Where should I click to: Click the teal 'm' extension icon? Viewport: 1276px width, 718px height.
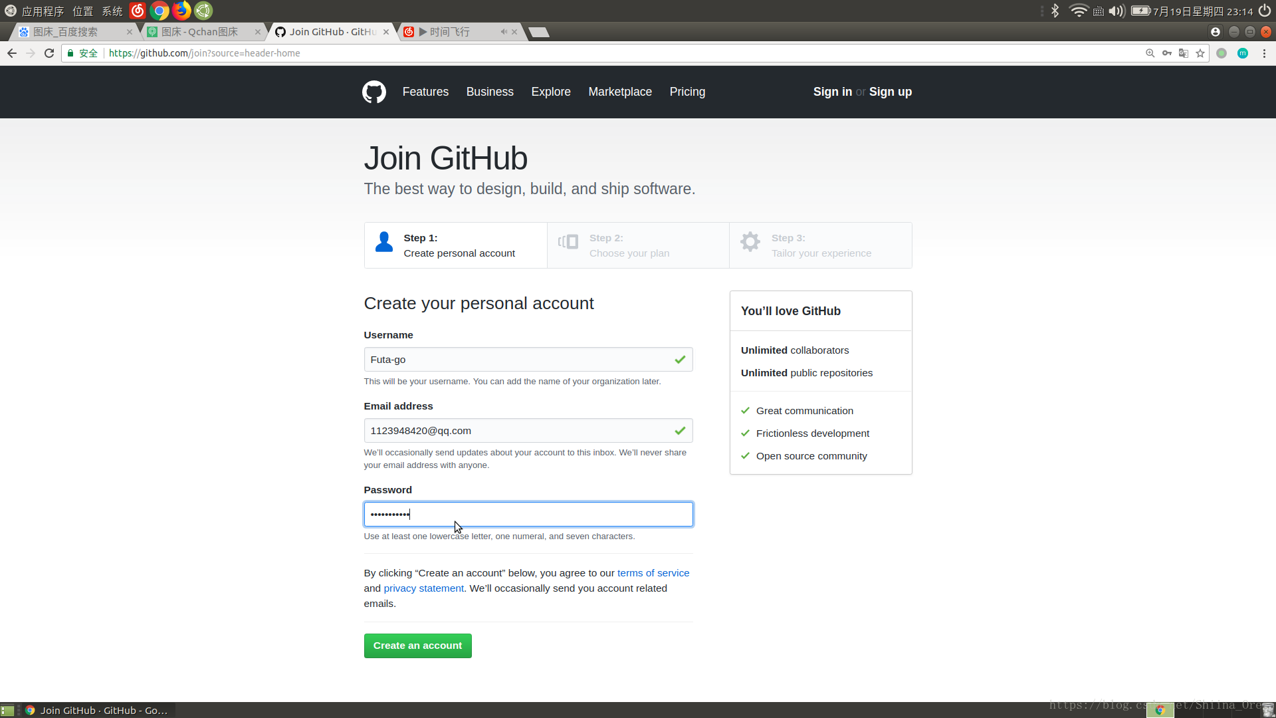click(1243, 53)
